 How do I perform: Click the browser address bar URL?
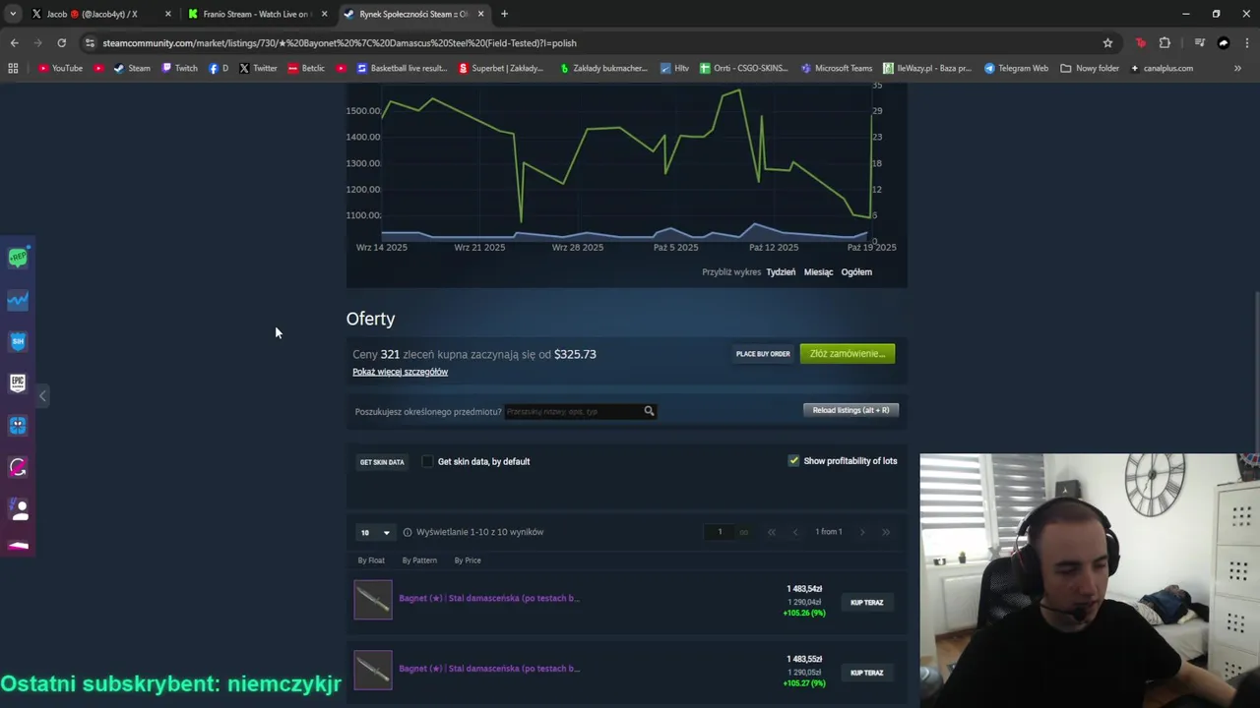(340, 43)
